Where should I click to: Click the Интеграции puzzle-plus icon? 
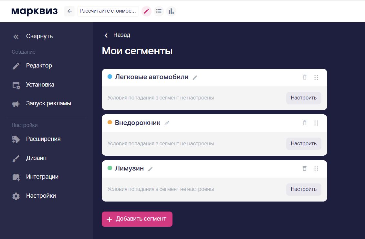tap(16, 177)
